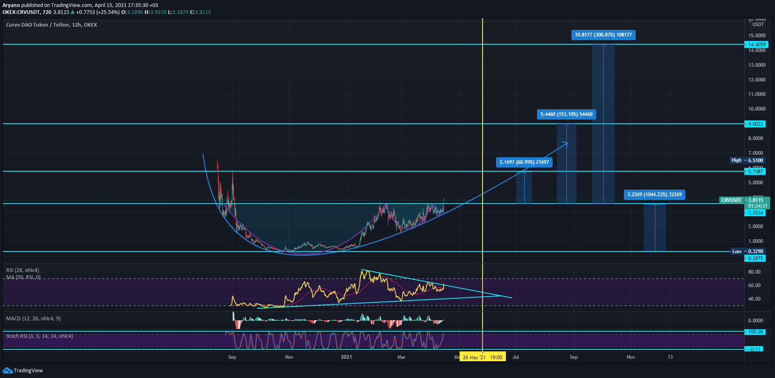Click the OKEX:CRVUSDT, 720 symbol text
This screenshot has width=775, height=378.
pyautogui.click(x=27, y=12)
